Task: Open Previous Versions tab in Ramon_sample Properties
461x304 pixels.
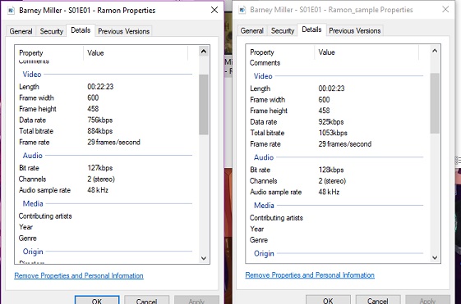Action: point(355,30)
